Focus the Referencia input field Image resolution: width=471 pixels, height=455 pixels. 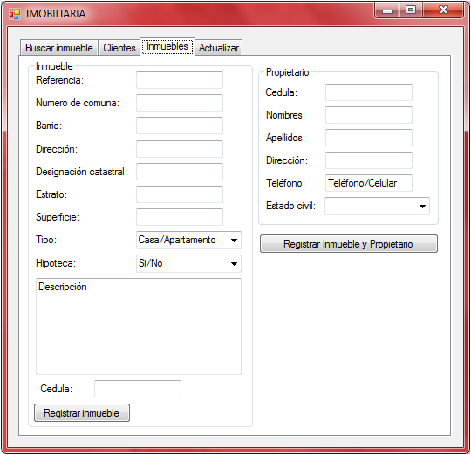point(180,80)
